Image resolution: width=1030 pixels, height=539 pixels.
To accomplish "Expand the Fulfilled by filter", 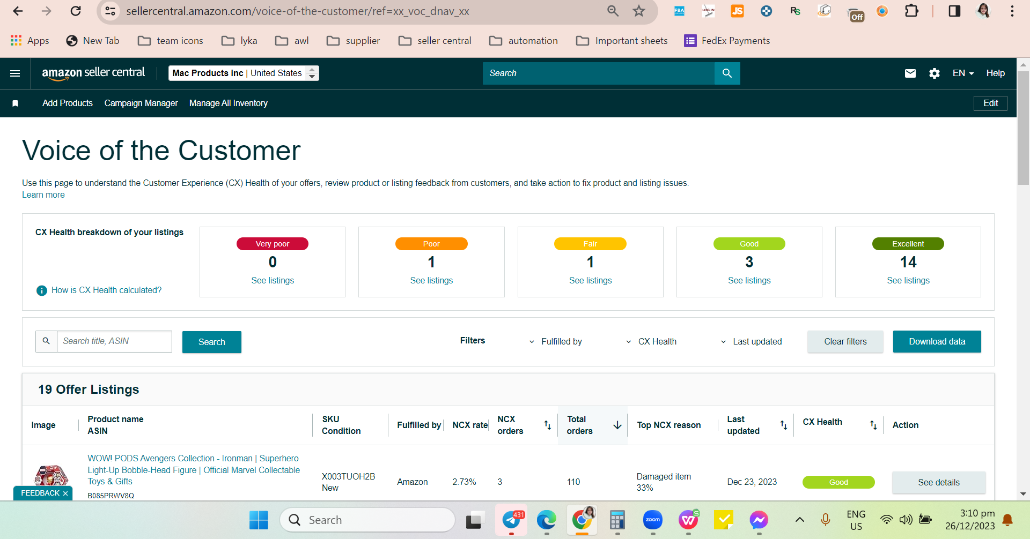I will pos(556,342).
